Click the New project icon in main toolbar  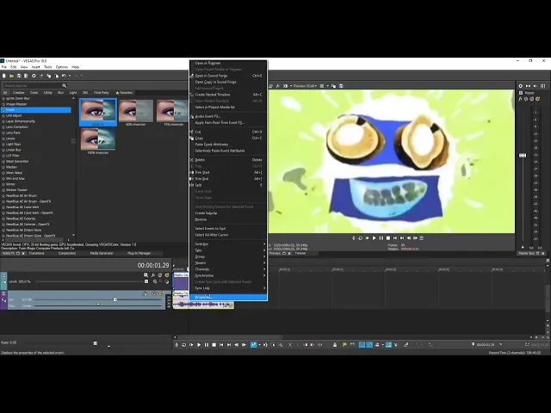point(3,76)
